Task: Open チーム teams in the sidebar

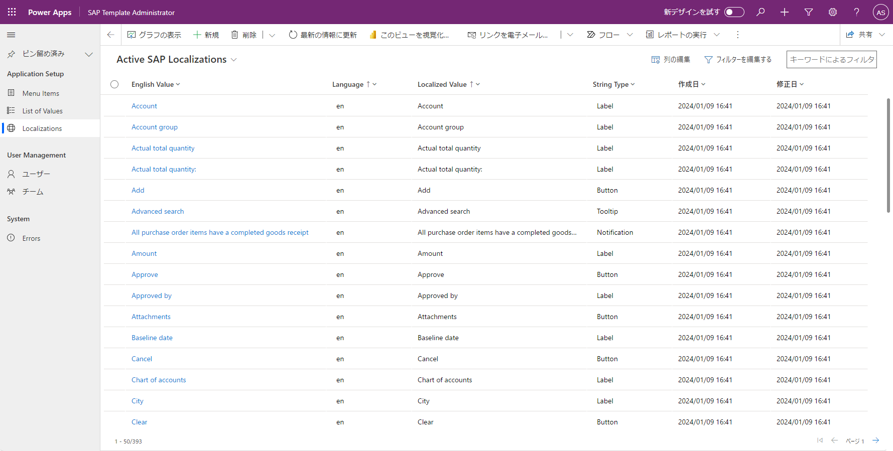Action: (50, 192)
